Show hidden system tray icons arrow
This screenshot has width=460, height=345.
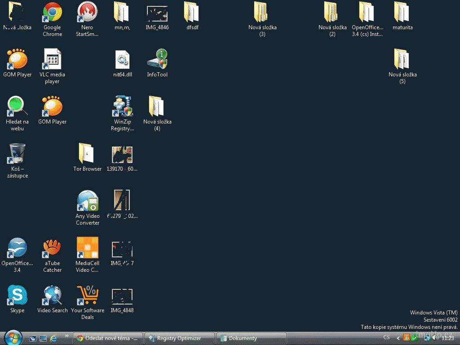click(x=398, y=338)
